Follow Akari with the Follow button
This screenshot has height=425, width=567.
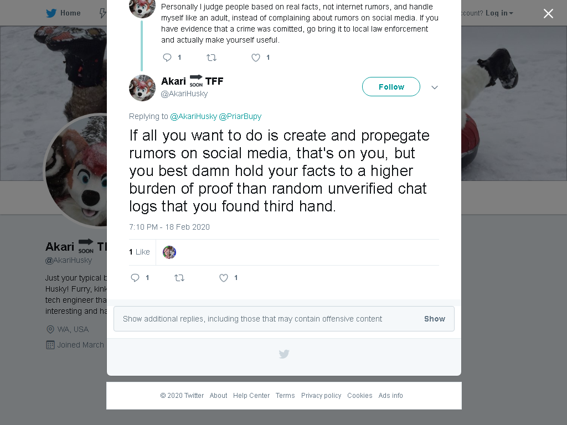pyautogui.click(x=391, y=87)
